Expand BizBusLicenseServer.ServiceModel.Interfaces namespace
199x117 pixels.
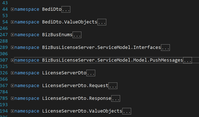[x=12, y=47]
